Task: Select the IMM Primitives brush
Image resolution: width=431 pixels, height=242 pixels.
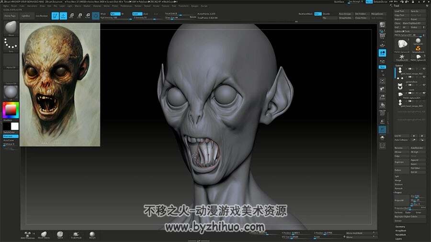Action: 28,235
